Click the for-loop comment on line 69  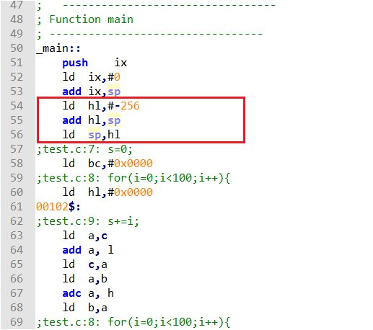[133, 322]
